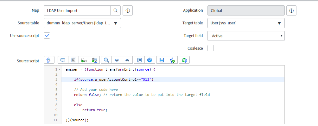Viewport: 318px width, 126px height.
Task: Collapse code fold arrow on line 1
Action: [x=60, y=69]
